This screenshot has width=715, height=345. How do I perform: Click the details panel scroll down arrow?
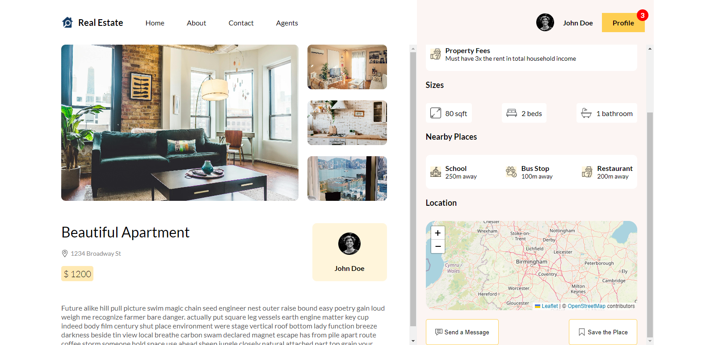(x=650, y=341)
